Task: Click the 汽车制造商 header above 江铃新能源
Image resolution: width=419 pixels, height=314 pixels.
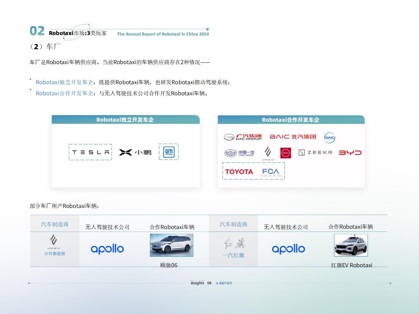Action: point(55,224)
